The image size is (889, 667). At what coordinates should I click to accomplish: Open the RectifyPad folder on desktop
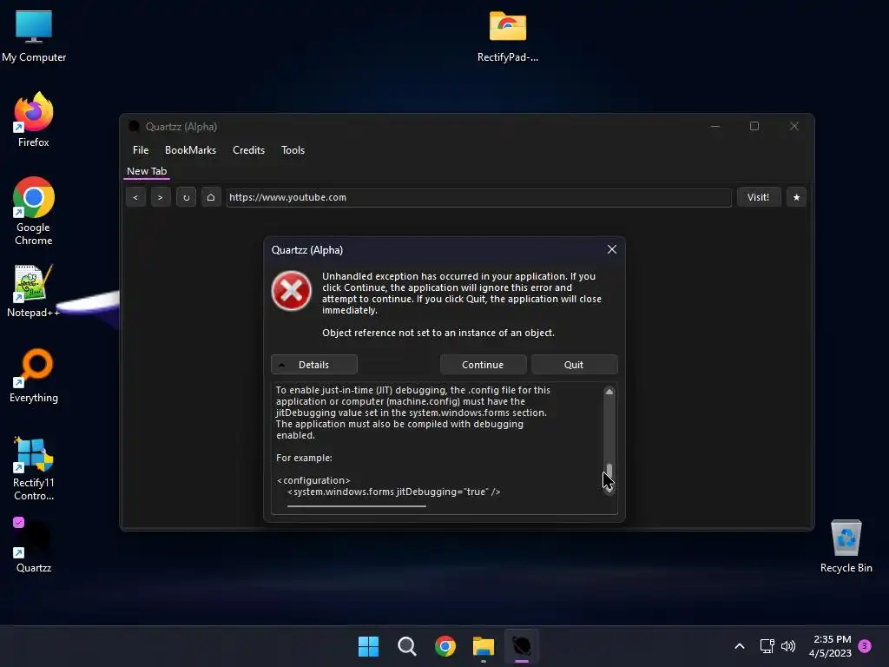pos(507,35)
